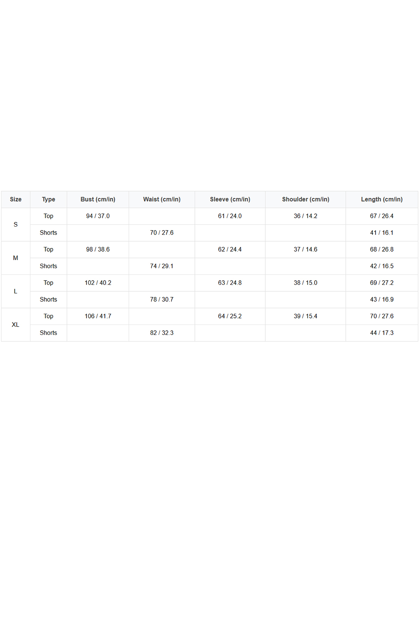This screenshot has height=629, width=419.
Task: Click waist value 82 / 32.3
Action: point(162,333)
